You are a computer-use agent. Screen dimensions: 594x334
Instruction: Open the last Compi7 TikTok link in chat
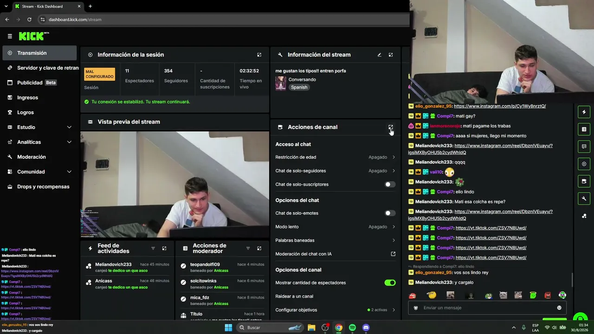click(491, 257)
